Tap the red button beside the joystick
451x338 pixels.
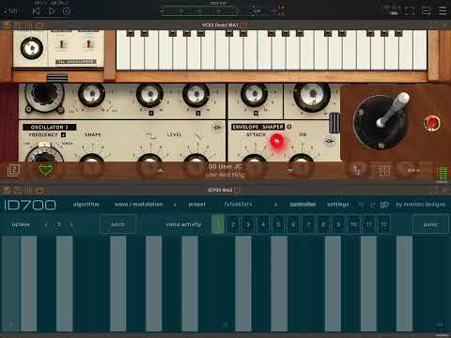[432, 123]
